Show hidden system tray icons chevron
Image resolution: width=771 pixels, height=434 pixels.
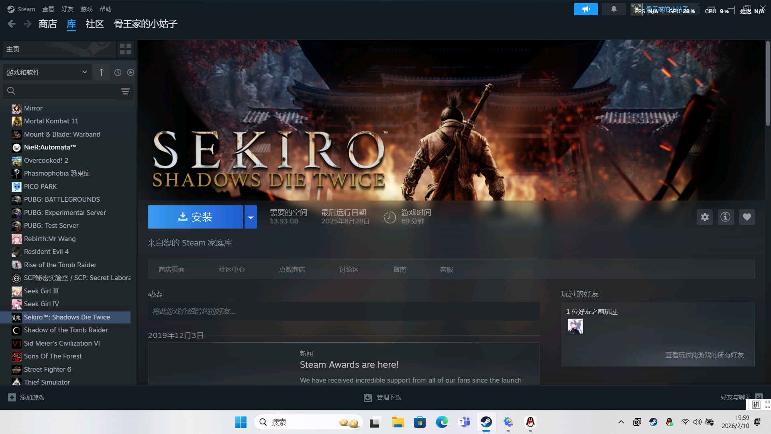coord(621,422)
